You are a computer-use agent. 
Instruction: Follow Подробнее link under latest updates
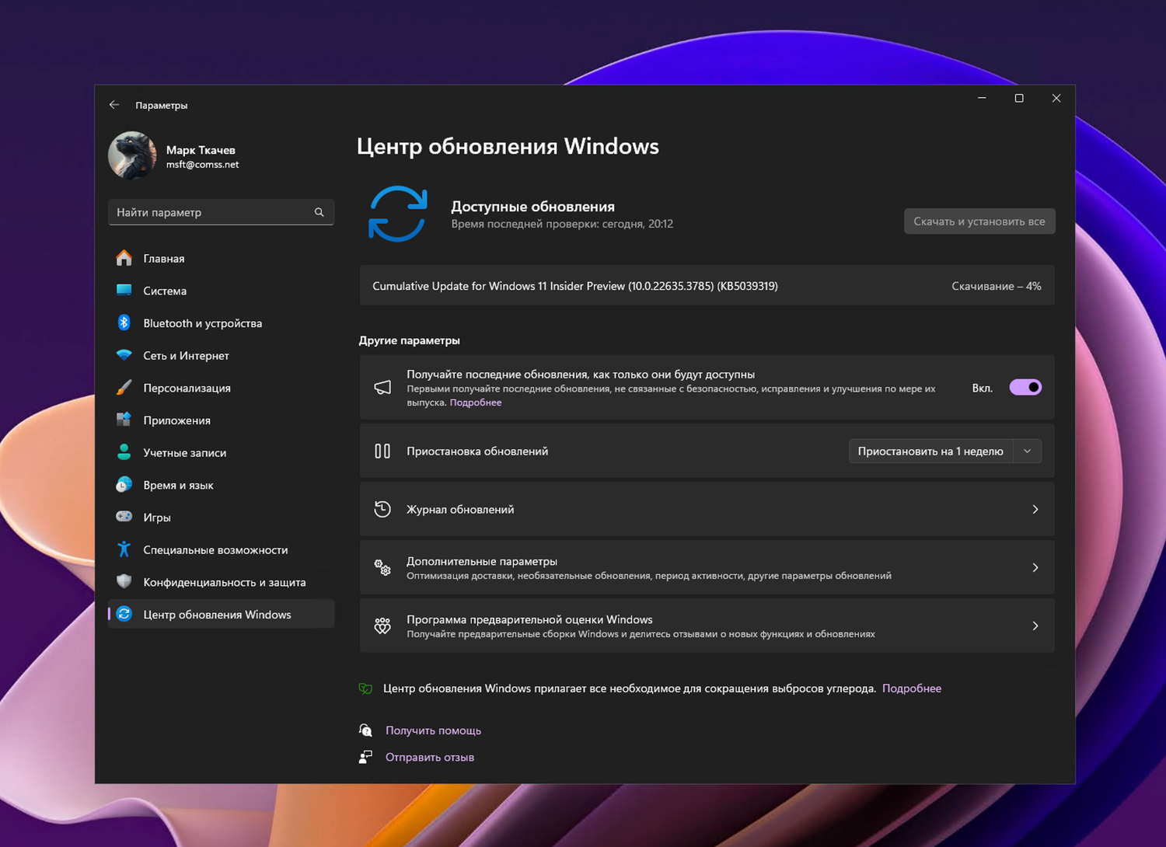click(x=476, y=403)
